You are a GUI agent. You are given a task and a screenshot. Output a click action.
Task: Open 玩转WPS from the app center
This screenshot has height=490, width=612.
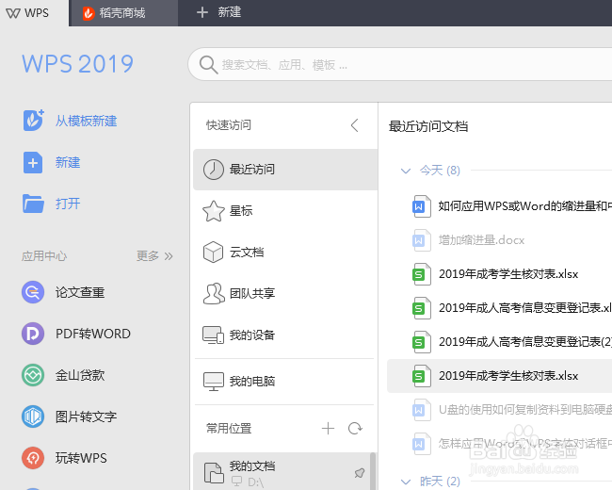click(81, 458)
